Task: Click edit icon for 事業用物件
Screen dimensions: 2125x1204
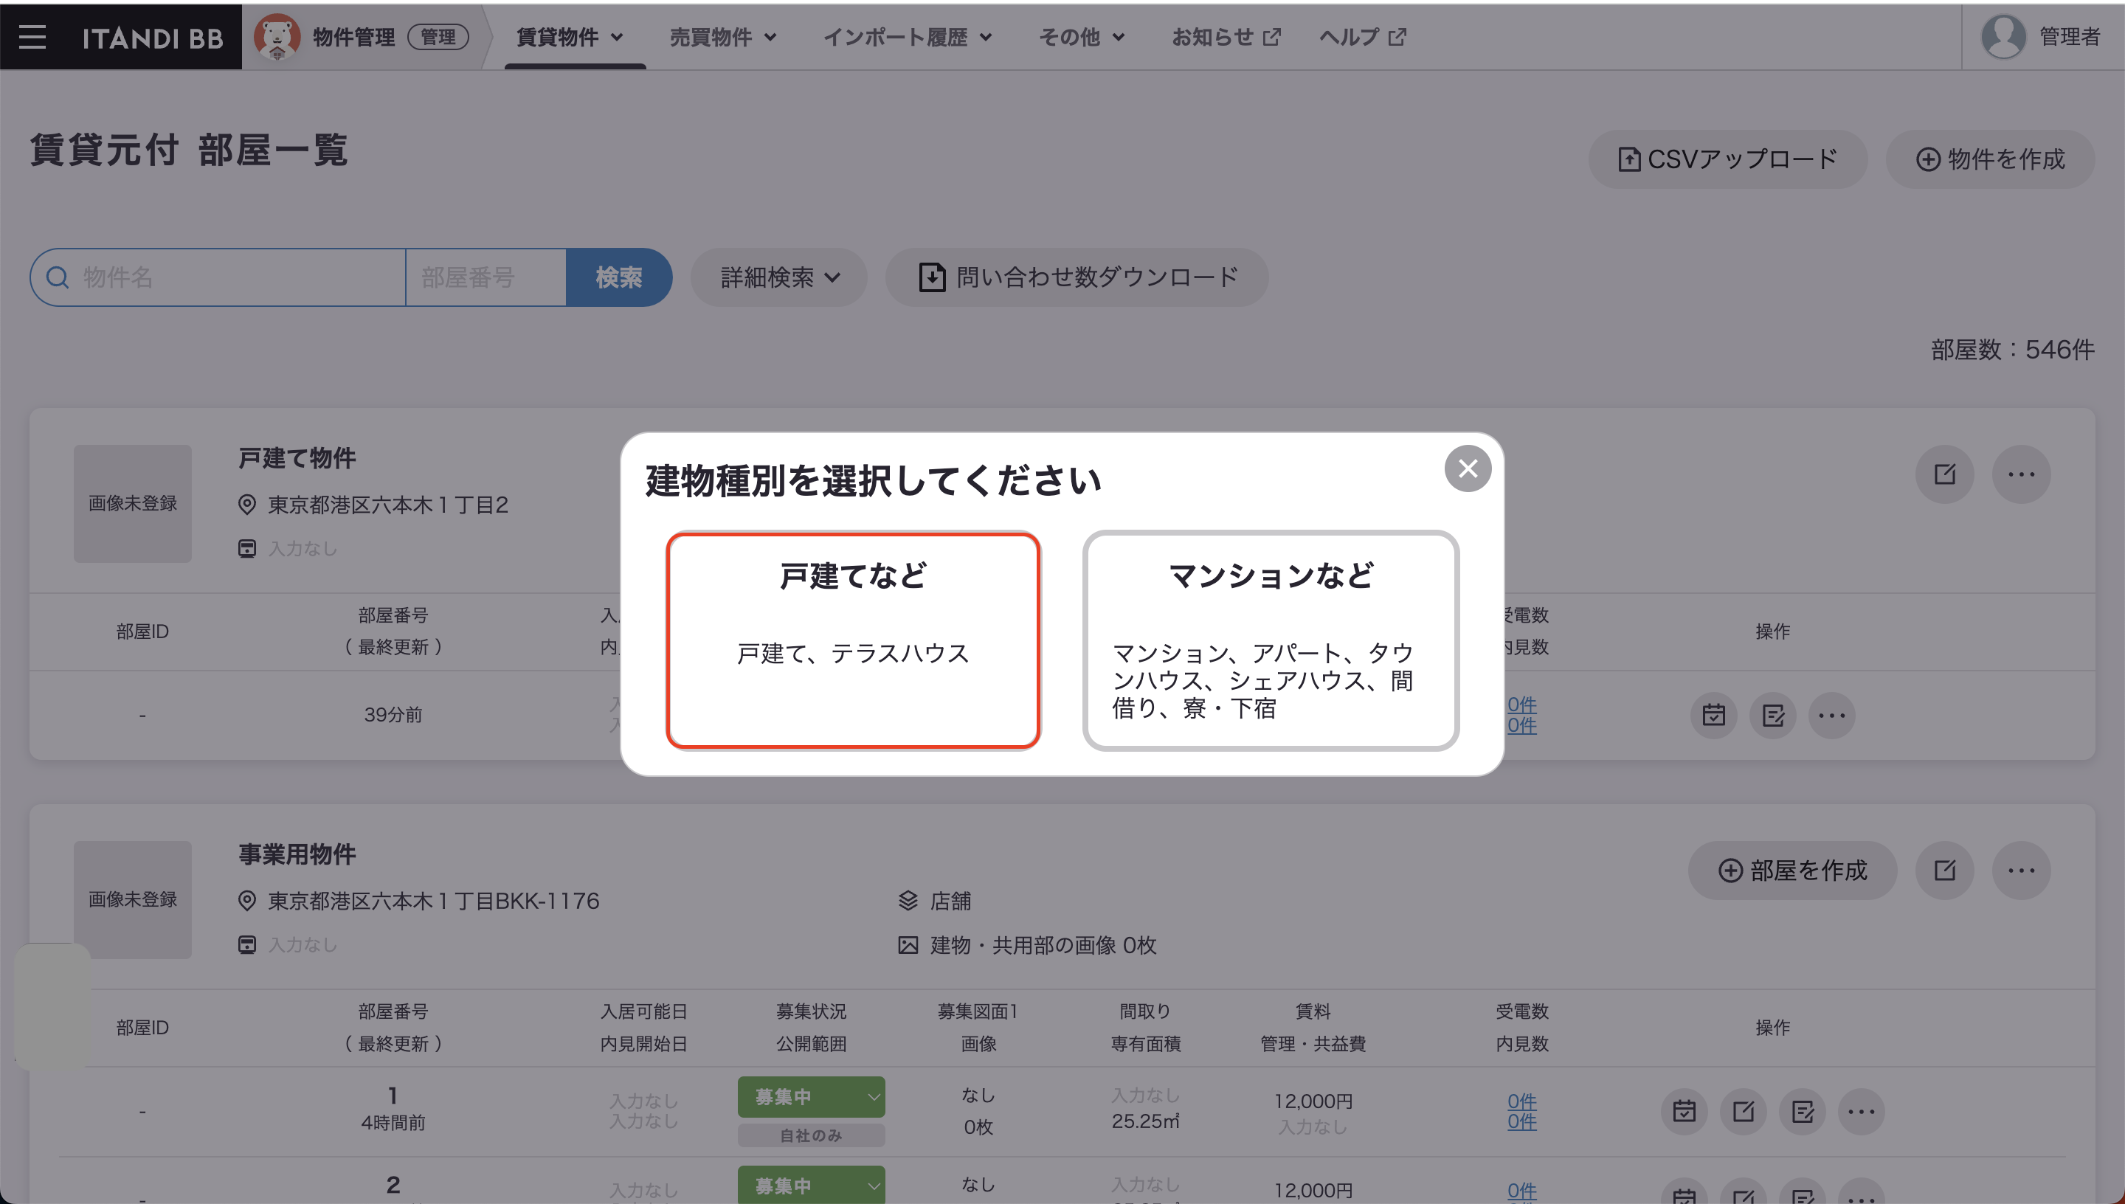Action: [1945, 871]
